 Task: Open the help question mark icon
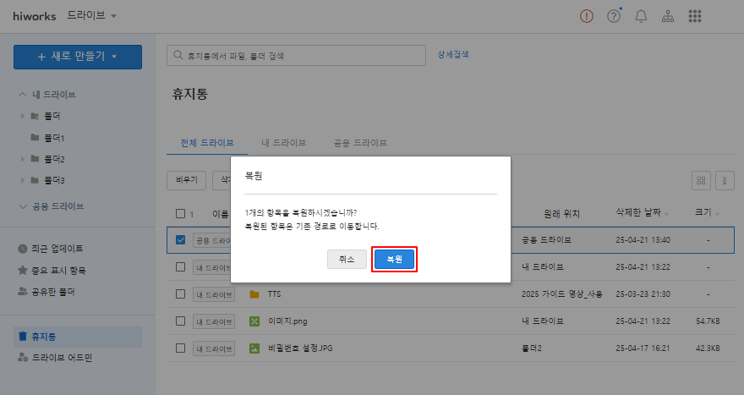coord(614,16)
